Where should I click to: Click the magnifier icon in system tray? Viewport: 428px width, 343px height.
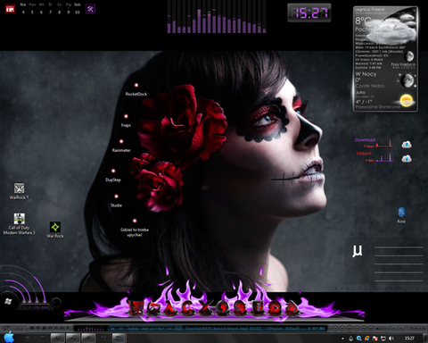(x=358, y=339)
